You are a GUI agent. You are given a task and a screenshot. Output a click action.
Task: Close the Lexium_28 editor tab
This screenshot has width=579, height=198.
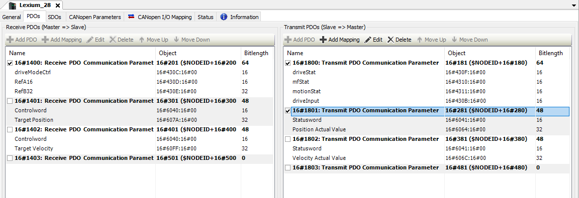pyautogui.click(x=57, y=5)
